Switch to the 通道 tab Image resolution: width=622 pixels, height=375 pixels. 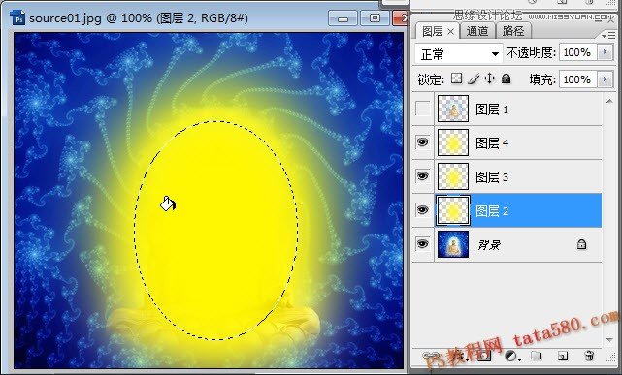pyautogui.click(x=477, y=31)
